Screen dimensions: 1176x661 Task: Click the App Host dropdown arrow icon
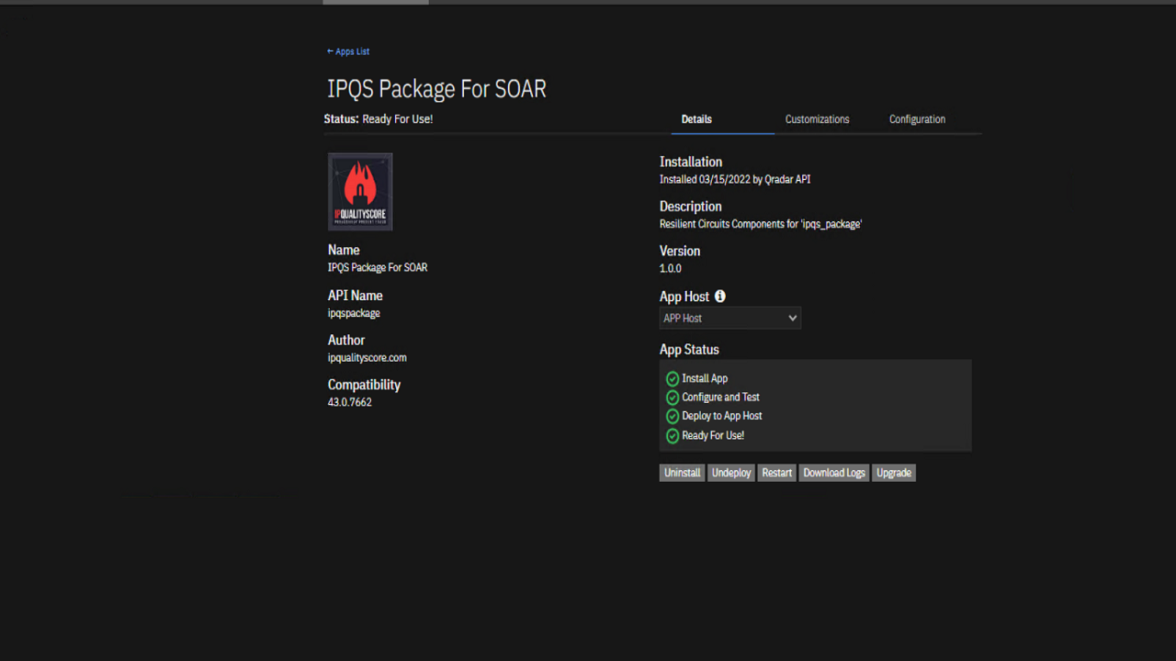point(792,318)
